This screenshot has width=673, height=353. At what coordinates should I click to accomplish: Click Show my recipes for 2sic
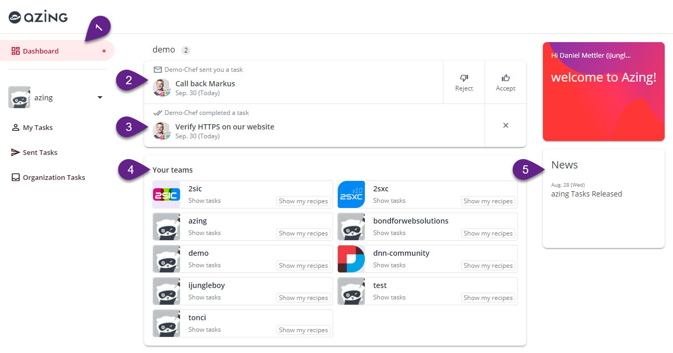(x=303, y=201)
